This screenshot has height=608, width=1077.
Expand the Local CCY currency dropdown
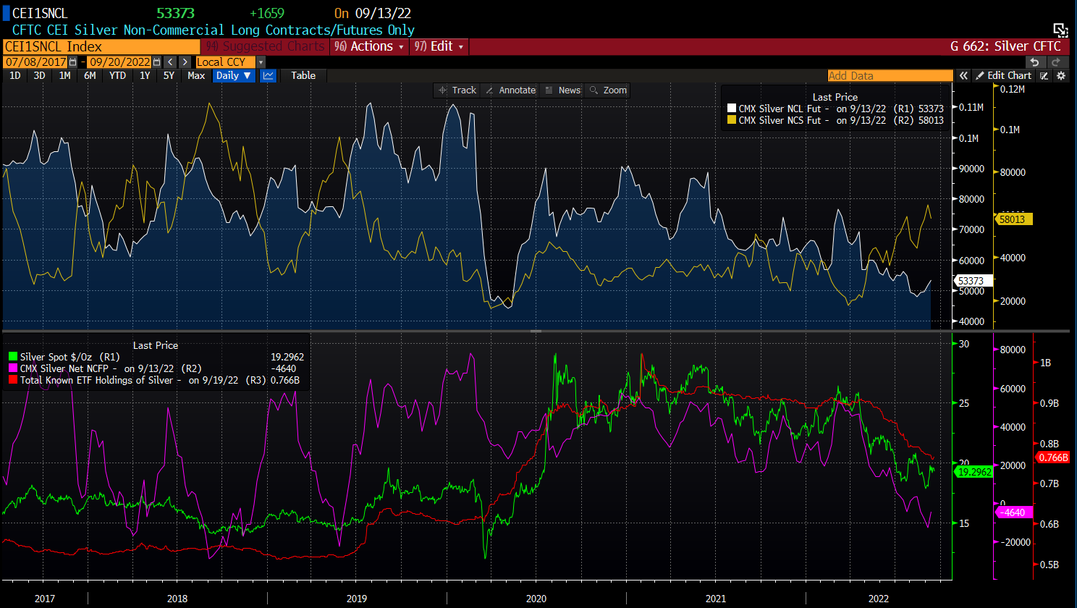[x=261, y=62]
